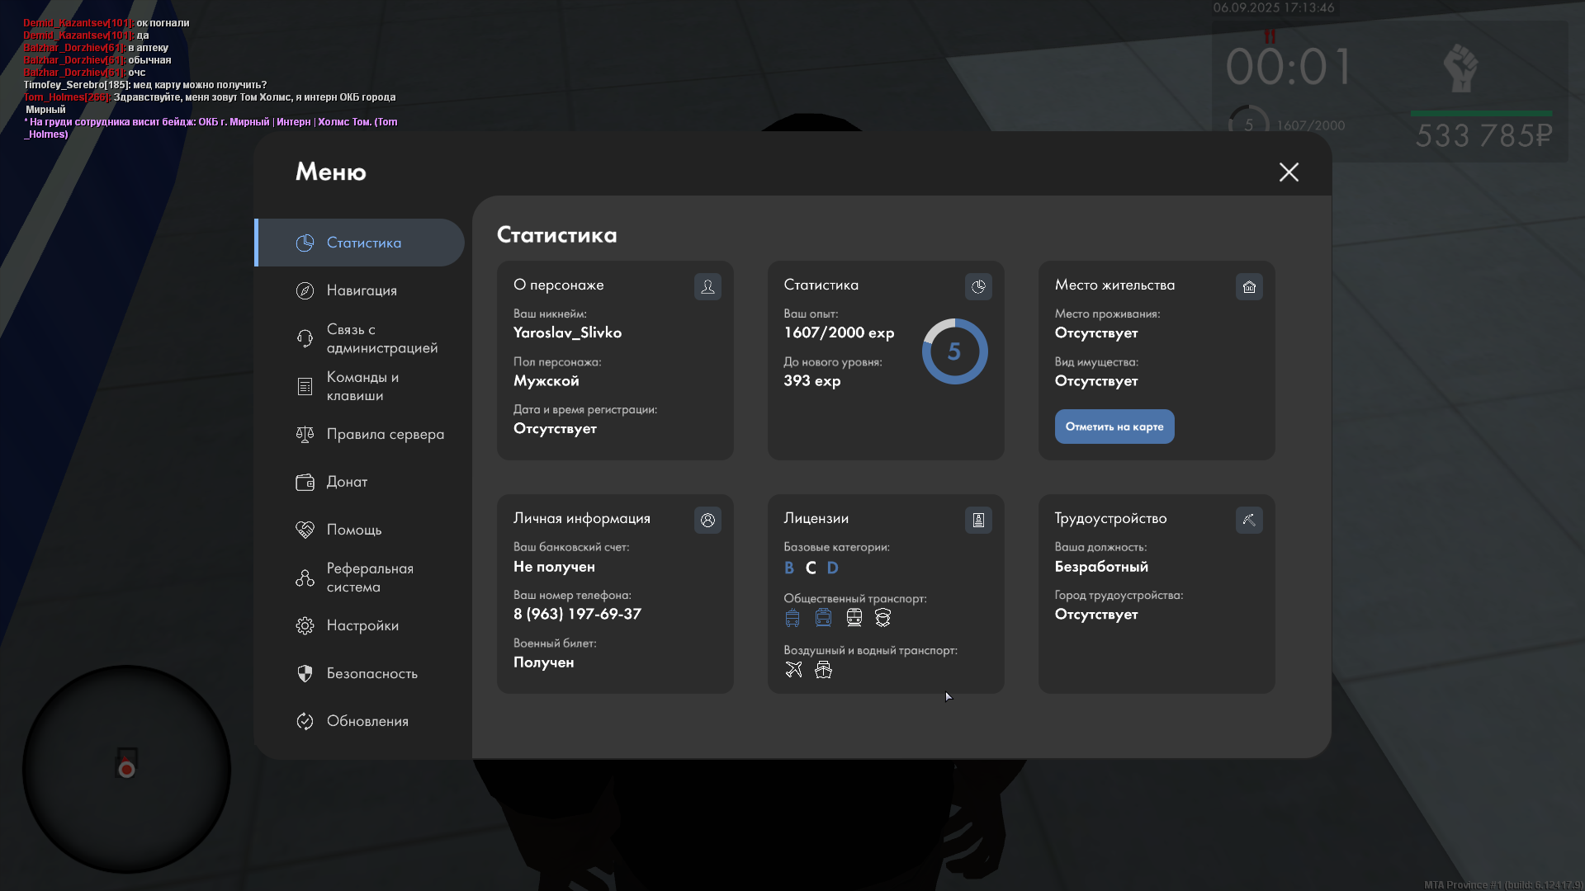Click the 393 exp remaining value

[x=812, y=380]
